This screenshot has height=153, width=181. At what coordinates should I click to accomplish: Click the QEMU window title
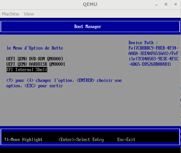pyautogui.click(x=90, y=4)
